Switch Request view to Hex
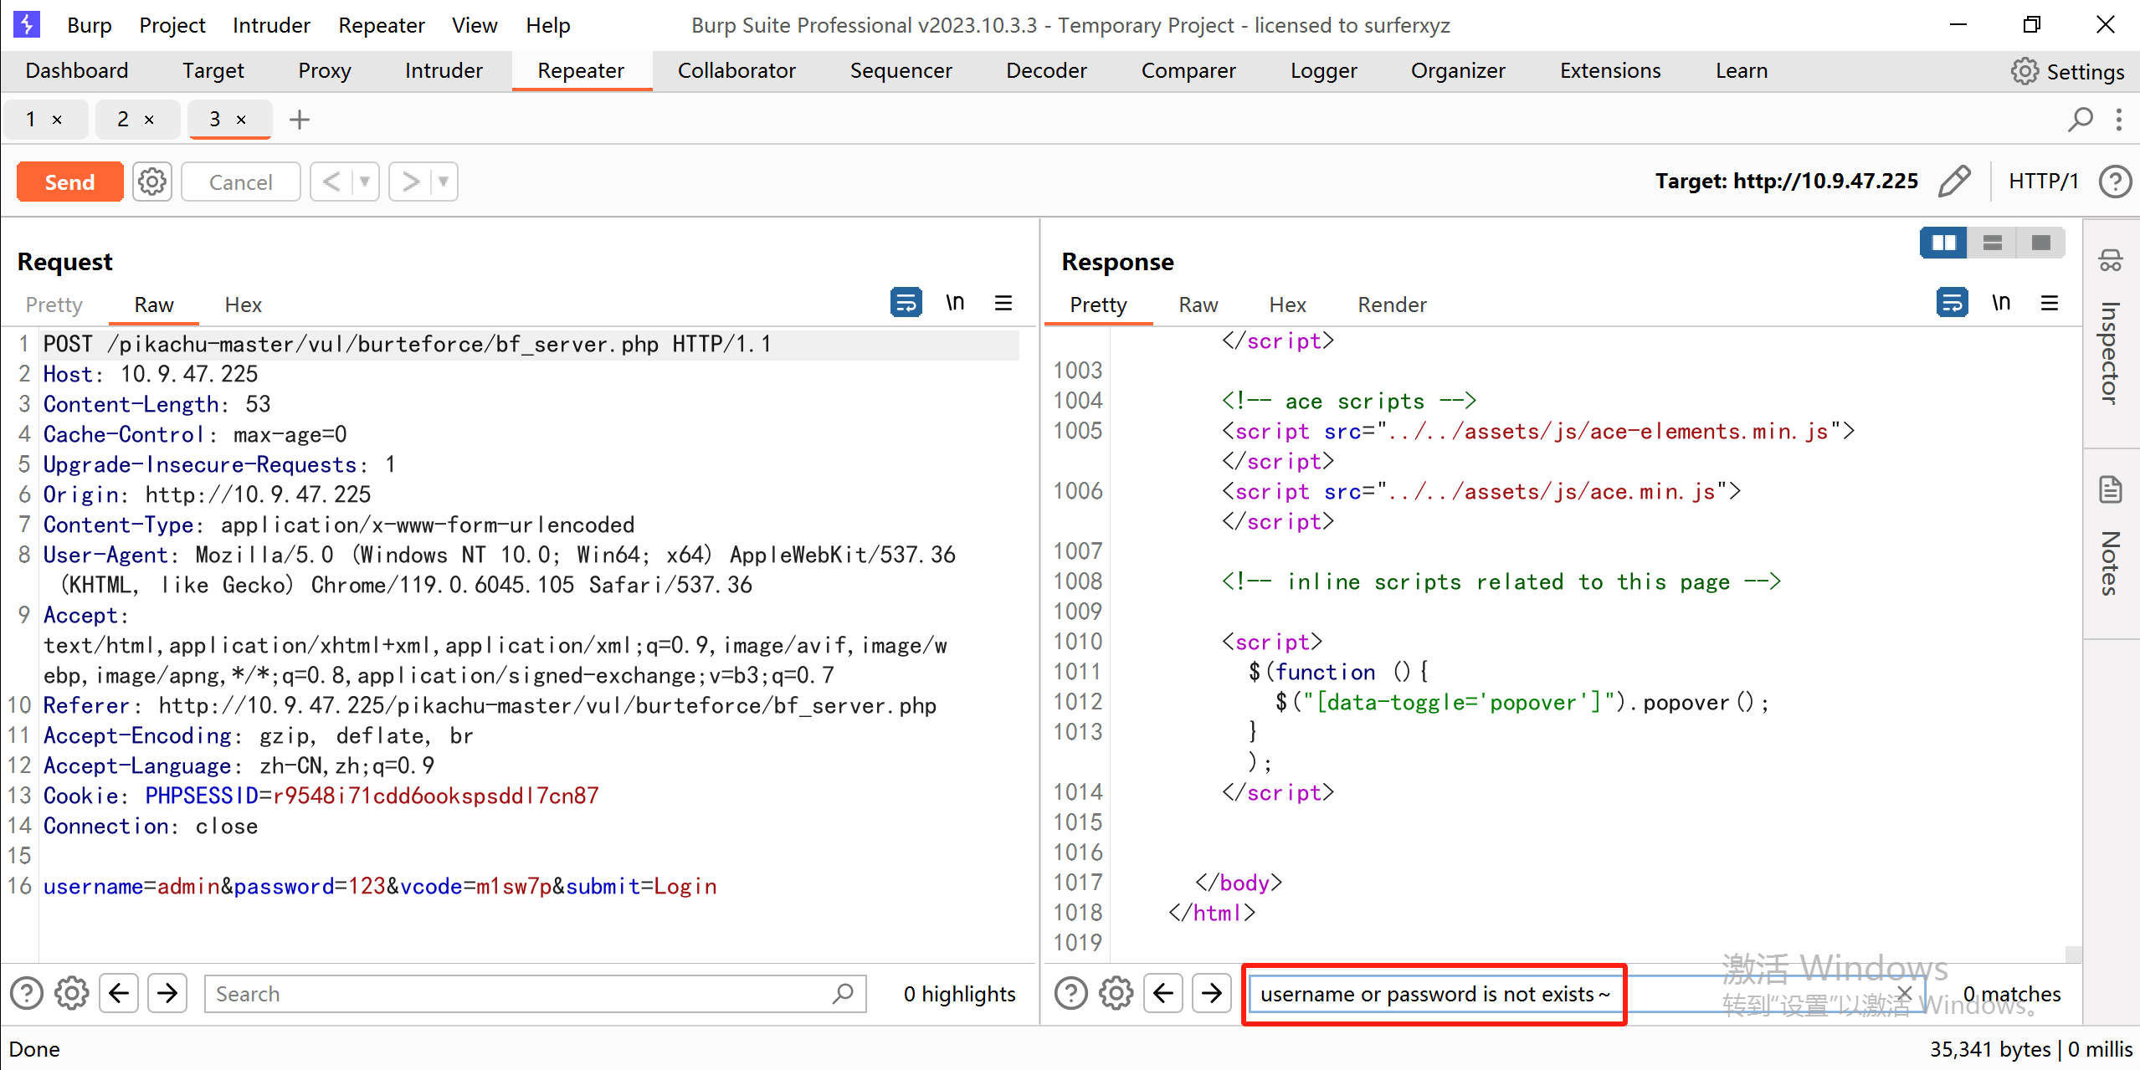This screenshot has height=1070, width=2140. tap(243, 305)
